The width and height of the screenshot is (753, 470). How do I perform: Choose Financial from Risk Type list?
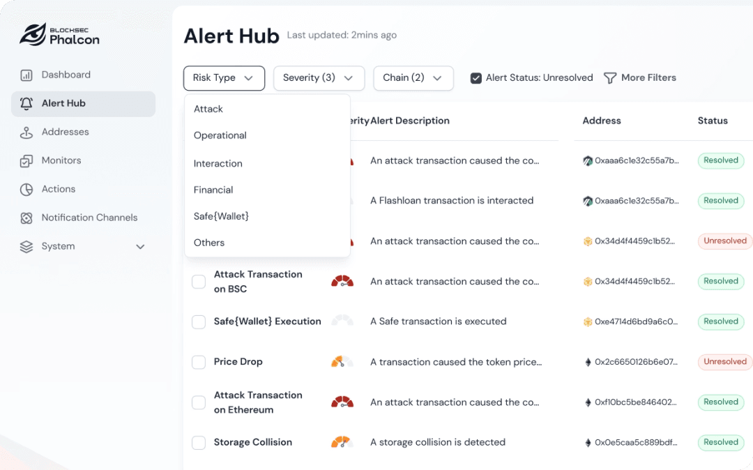coord(213,190)
